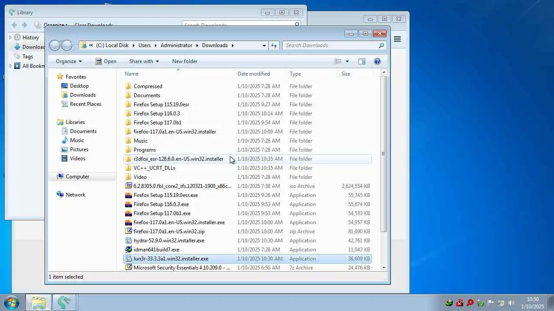This screenshot has height=311, width=554.
Task: Click the Computer icon in navigation pane
Action: 60,177
